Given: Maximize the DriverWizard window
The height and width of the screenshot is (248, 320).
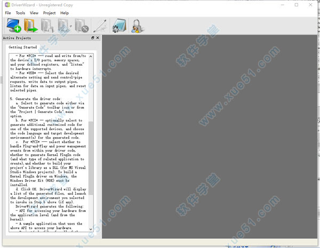Looking at the screenshot, I should coord(296,4).
